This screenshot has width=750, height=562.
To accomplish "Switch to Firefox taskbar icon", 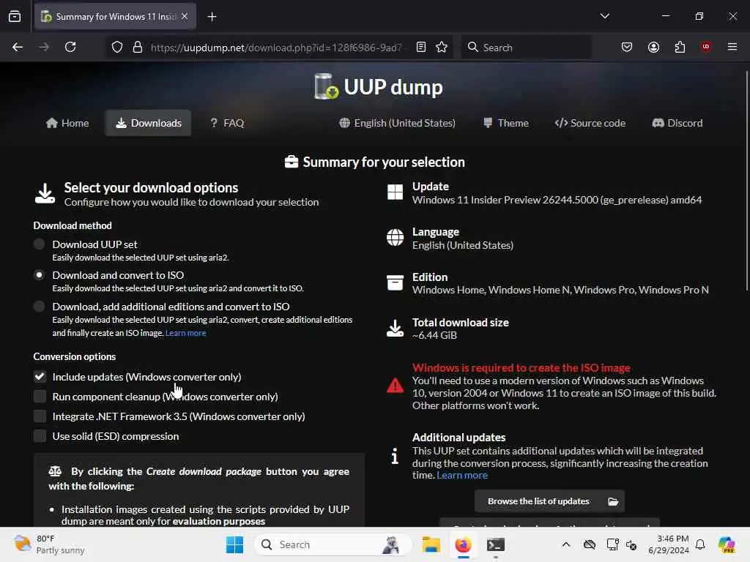I will point(463,544).
